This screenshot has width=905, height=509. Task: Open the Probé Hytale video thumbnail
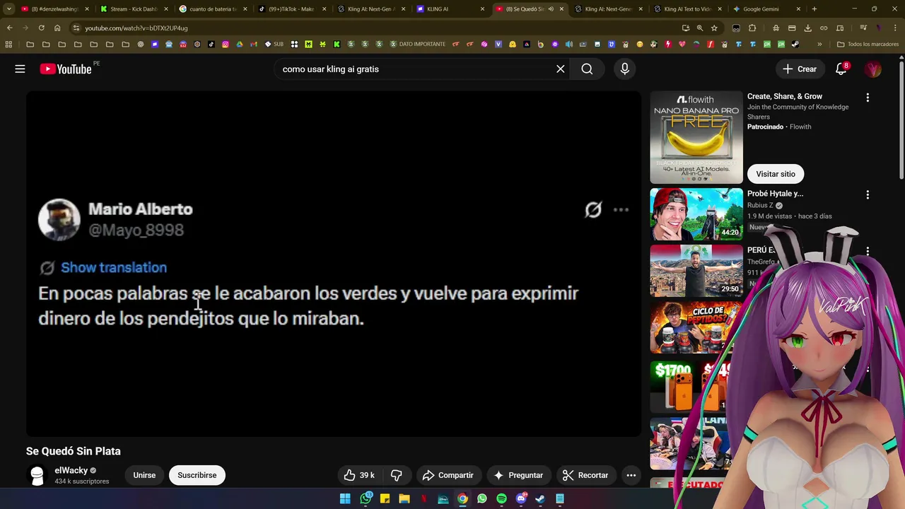pyautogui.click(x=696, y=214)
